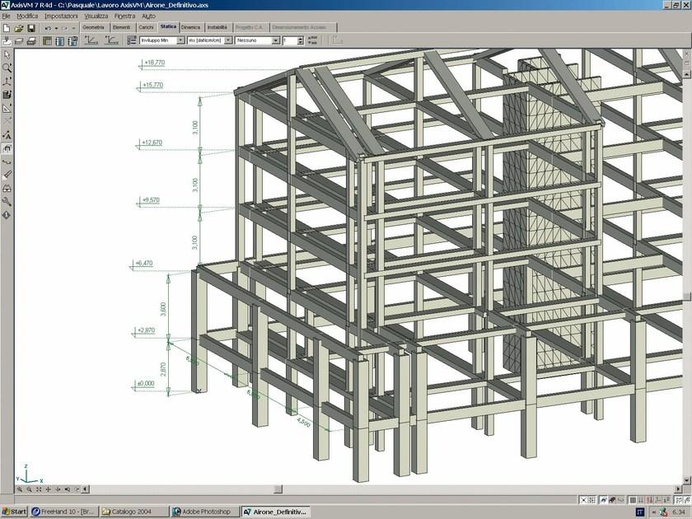Switch to the Geometria tab
The width and height of the screenshot is (692, 519).
[x=93, y=28]
